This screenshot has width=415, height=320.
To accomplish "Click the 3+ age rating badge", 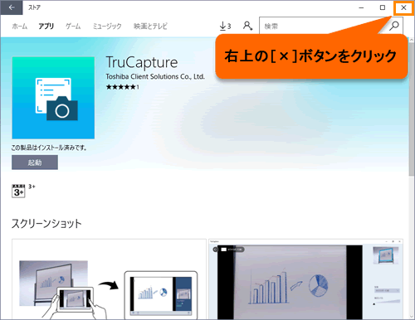I will [18, 191].
